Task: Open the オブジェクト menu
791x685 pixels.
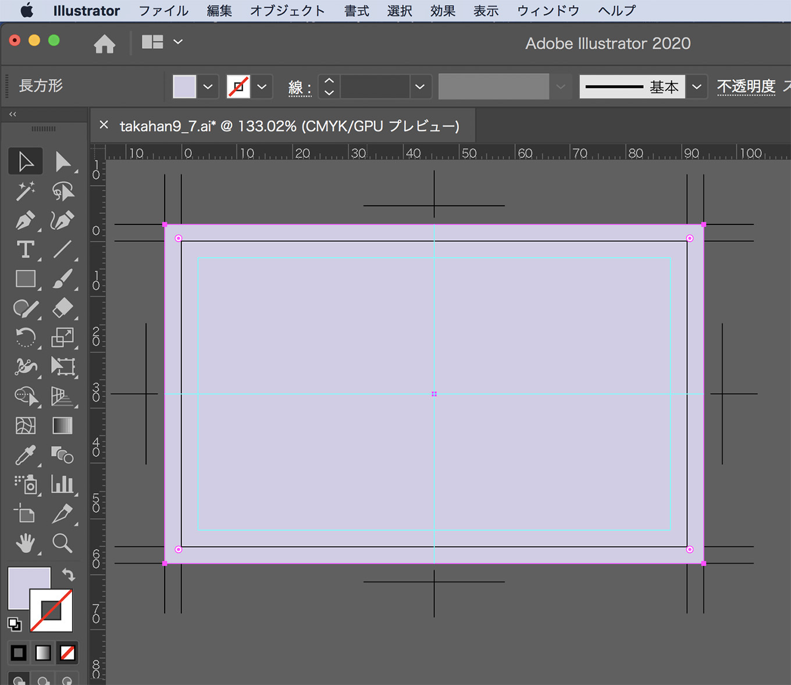Action: coord(287,10)
